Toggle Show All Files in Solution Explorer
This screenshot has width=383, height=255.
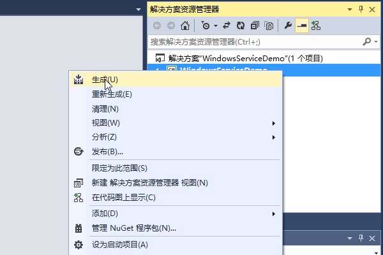tap(269, 25)
